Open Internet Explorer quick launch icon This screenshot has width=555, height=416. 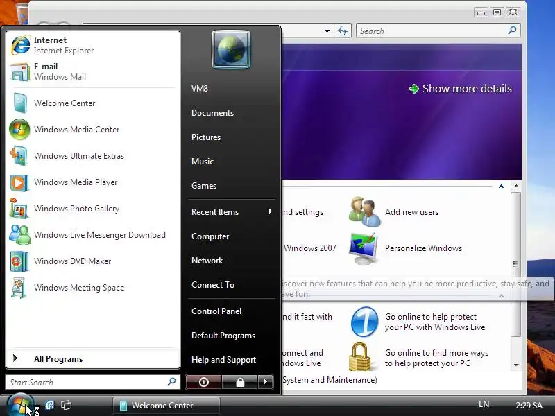point(49,405)
